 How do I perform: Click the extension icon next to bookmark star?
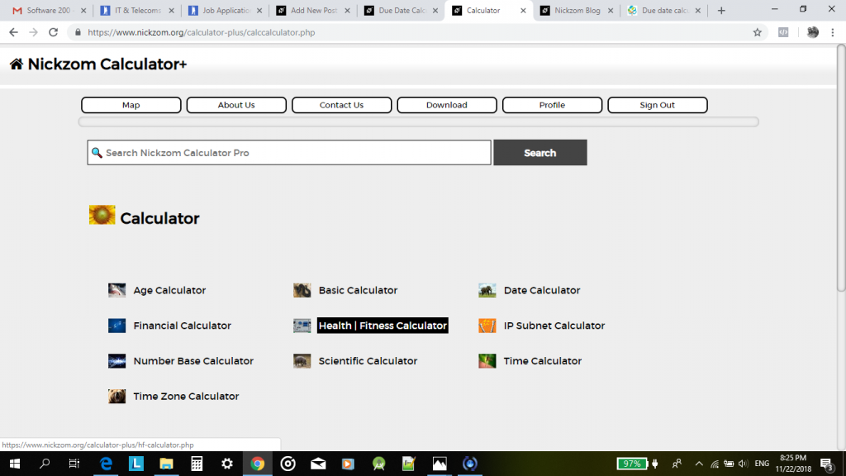coord(783,32)
